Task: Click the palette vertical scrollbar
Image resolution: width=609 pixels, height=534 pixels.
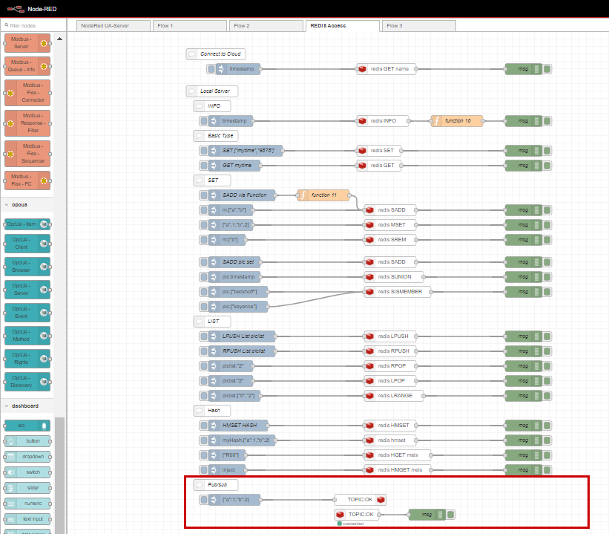Action: point(60,475)
